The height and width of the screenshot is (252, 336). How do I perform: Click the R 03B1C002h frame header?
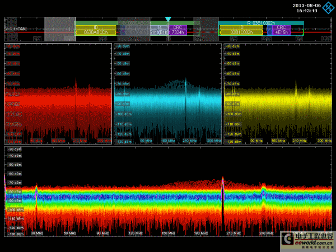pos(261,23)
